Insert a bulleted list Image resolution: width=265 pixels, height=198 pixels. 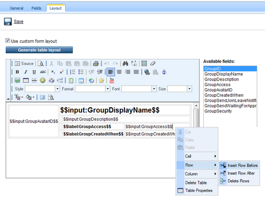pyautogui.click(x=81, y=72)
